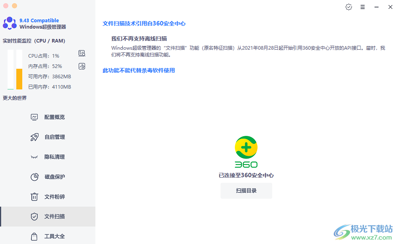Click the orange RAM usage bar
The height and width of the screenshot is (244, 397).
[x=19, y=79]
